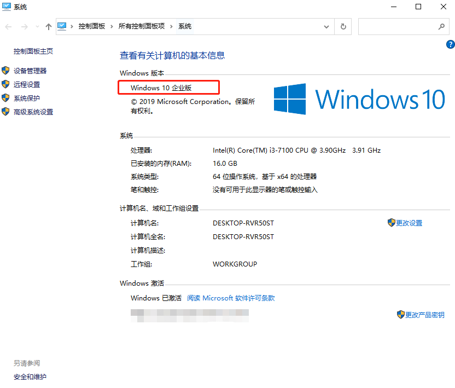Open 远程设置 from sidebar
This screenshot has height=388, width=455.
[27, 84]
